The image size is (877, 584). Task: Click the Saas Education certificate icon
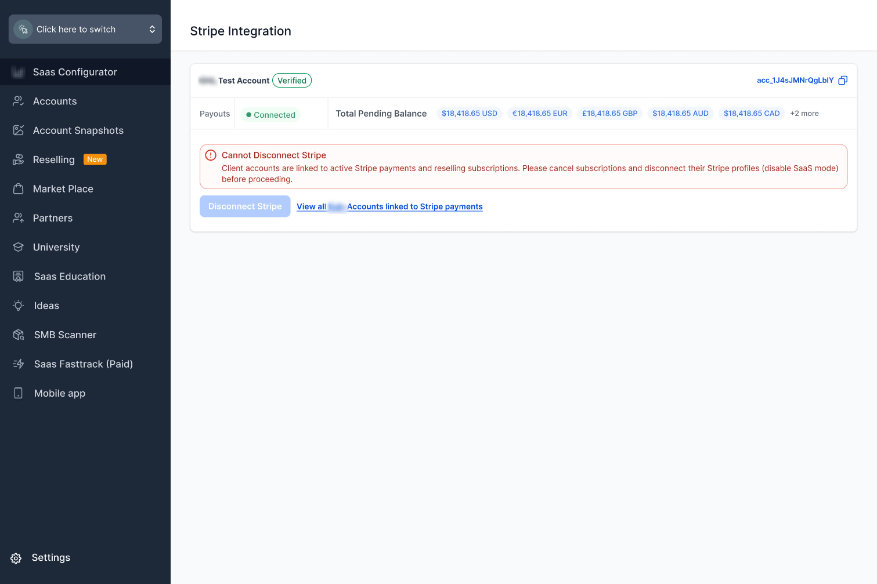[x=19, y=276]
